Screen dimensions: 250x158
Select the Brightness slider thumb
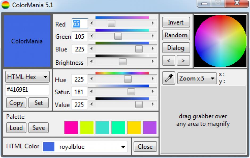point(123,62)
